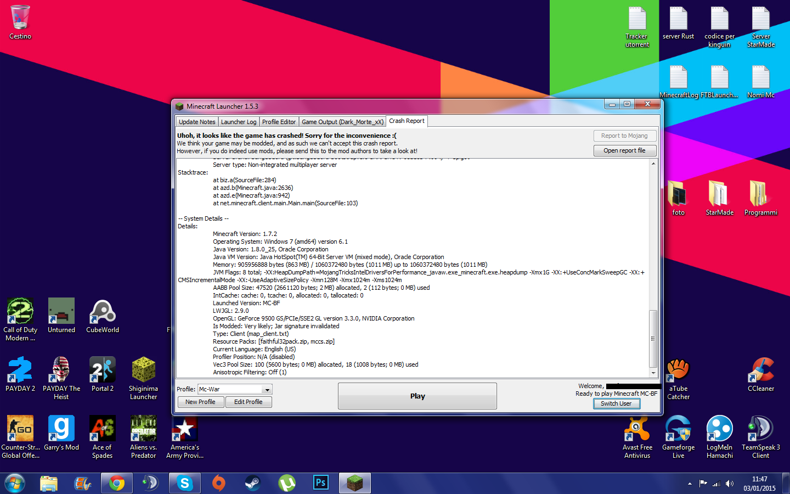Open the Shiginima Launcher desktop icon

coord(143,370)
